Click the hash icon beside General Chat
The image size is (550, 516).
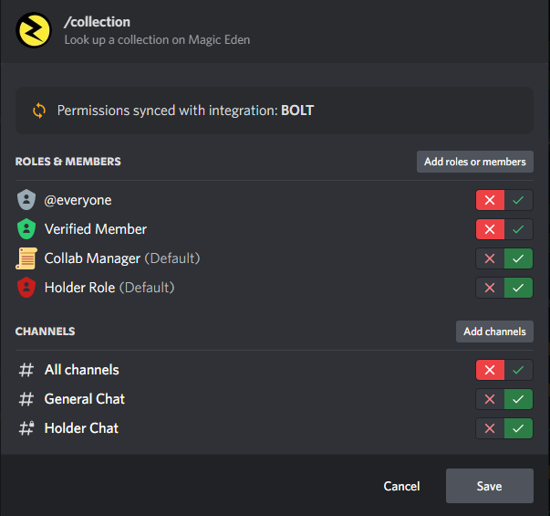point(26,399)
